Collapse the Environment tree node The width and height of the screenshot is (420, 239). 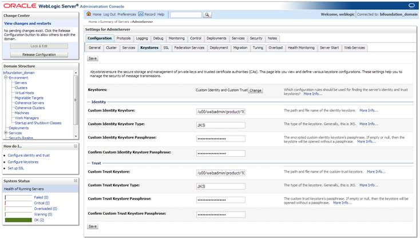pyautogui.click(x=6, y=77)
